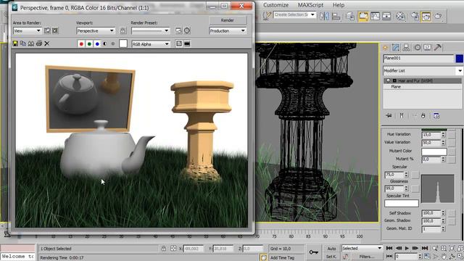Open the Specular Tint color swatch

[x=401, y=203]
